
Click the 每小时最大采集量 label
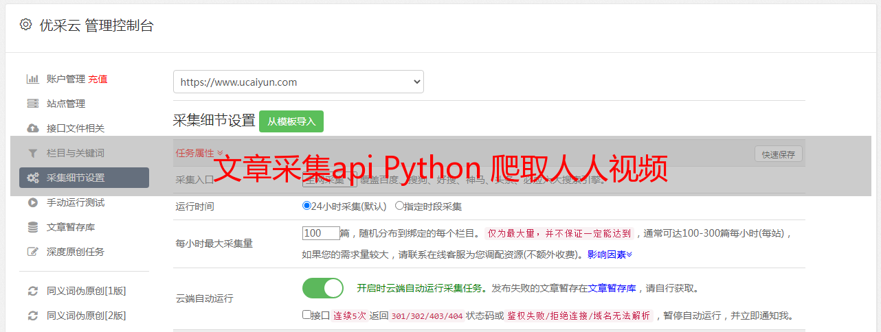point(214,244)
